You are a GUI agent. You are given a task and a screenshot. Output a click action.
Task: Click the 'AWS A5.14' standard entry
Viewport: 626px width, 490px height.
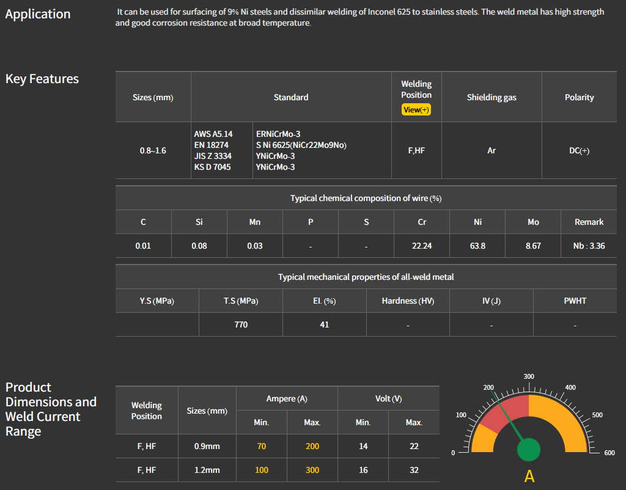click(213, 134)
